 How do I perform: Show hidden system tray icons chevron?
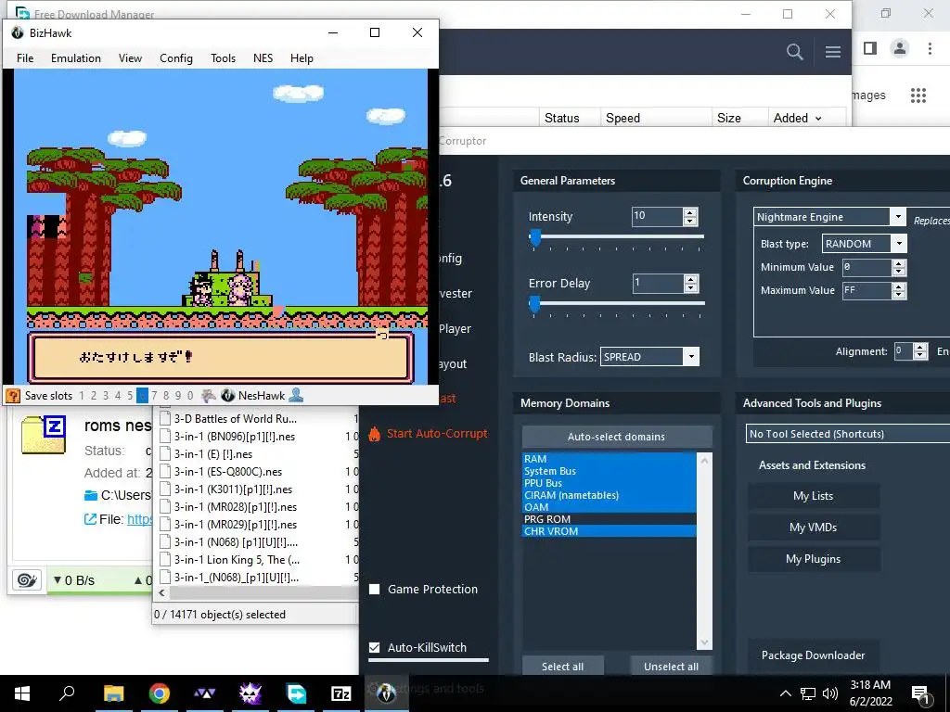[x=785, y=693]
